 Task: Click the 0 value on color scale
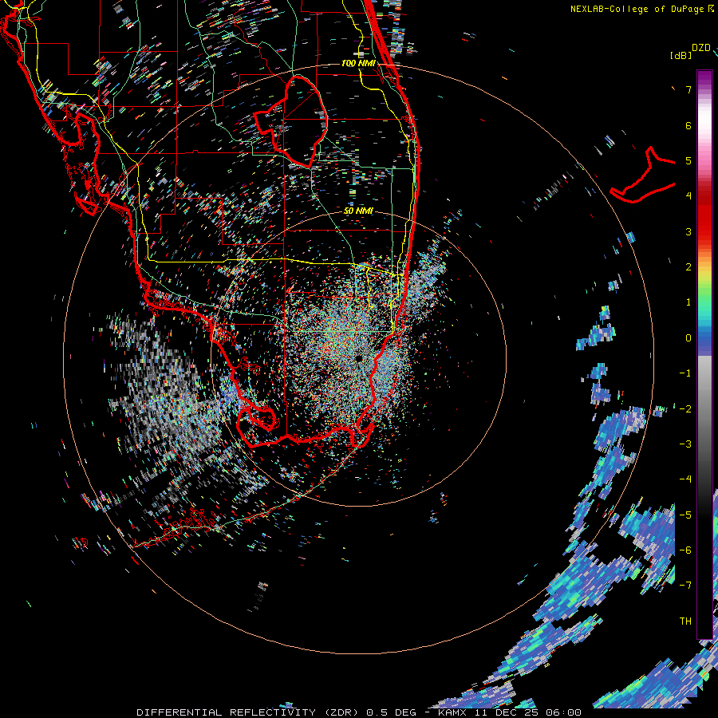688,338
